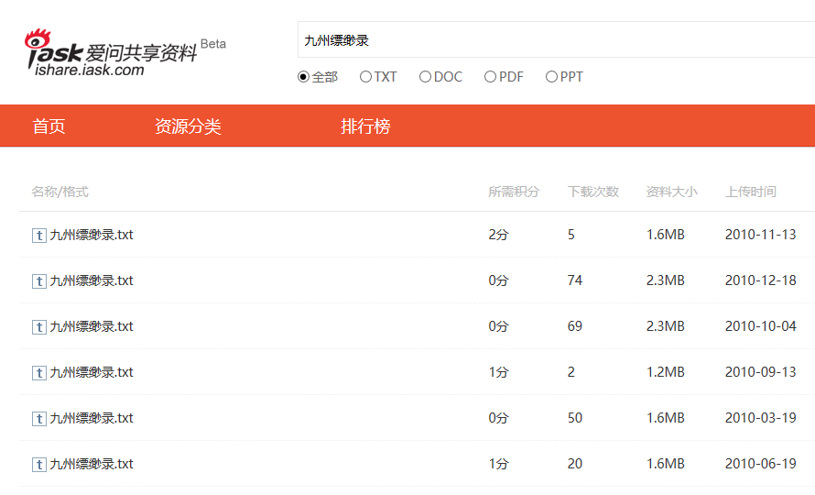
Task: Select the 全部 radio button
Action: point(304,77)
